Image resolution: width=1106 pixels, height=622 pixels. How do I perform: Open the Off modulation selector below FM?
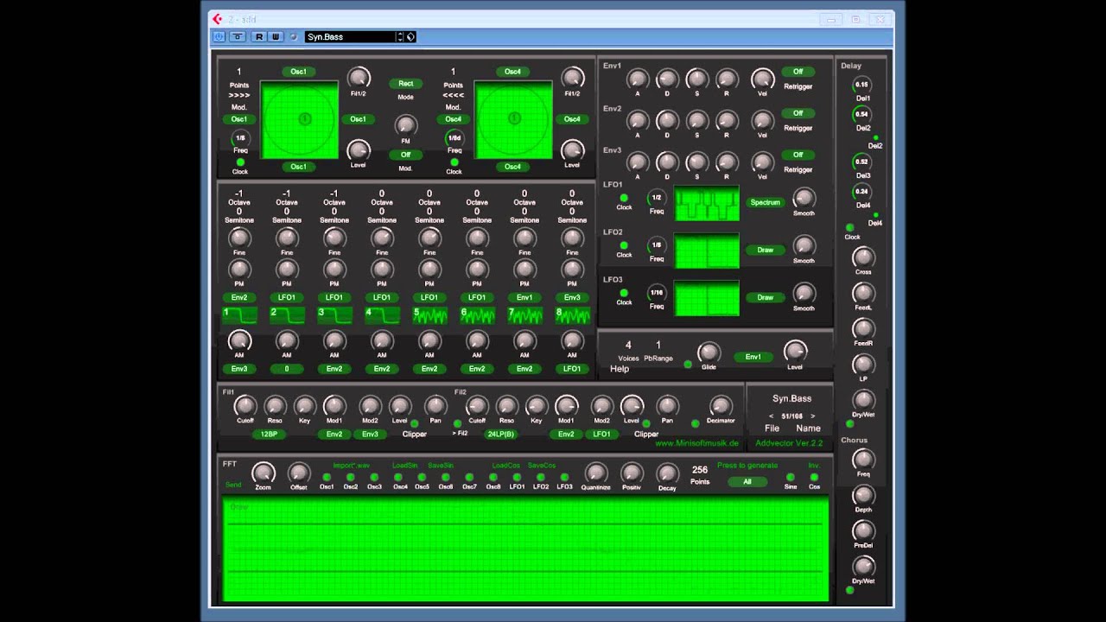pos(405,155)
